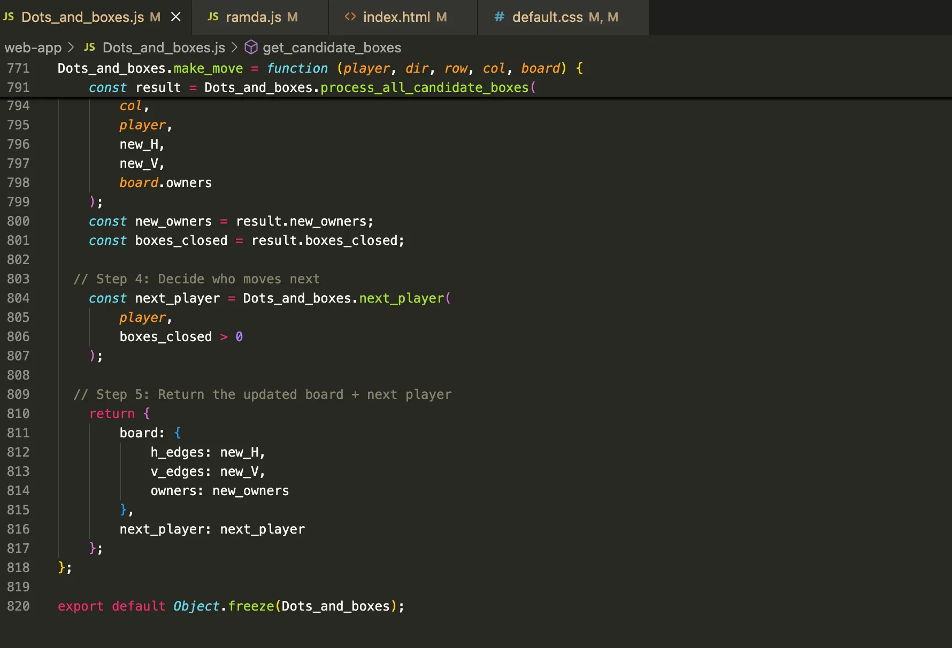Click line number 800
This screenshot has width=952, height=648.
[18, 221]
